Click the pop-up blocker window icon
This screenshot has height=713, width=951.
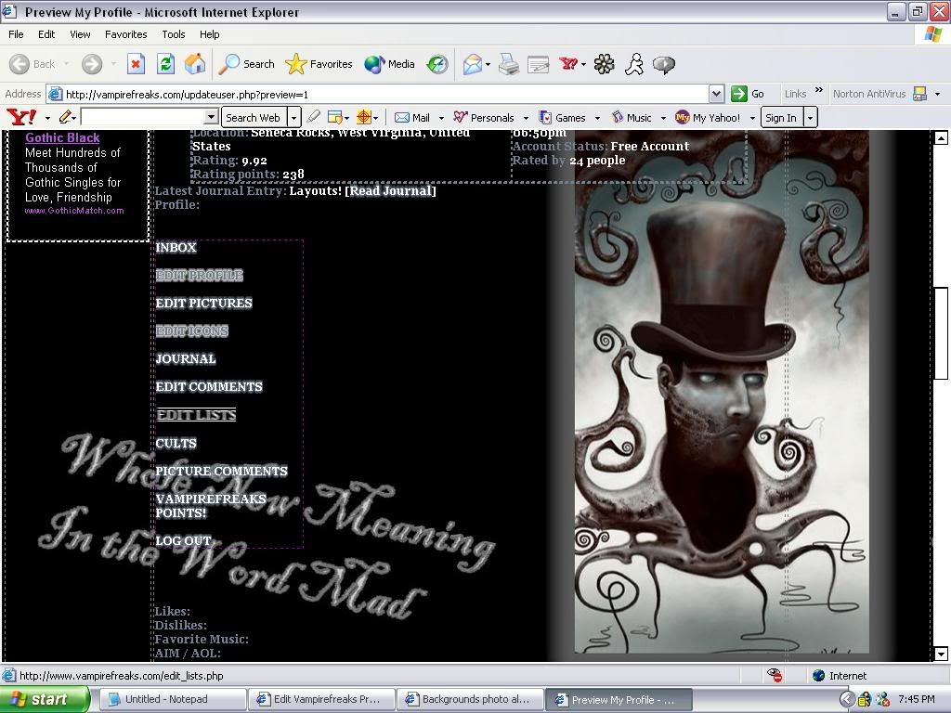tap(334, 117)
